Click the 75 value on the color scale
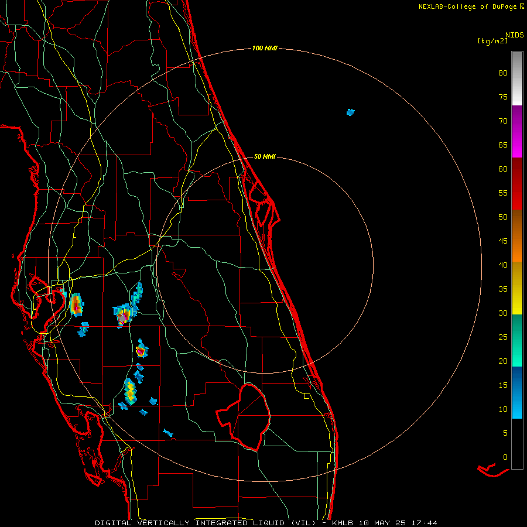 503,97
